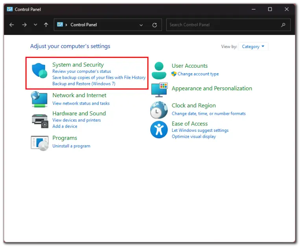Open the User Accounts person icon
The width and height of the screenshot is (302, 249).
159,70
